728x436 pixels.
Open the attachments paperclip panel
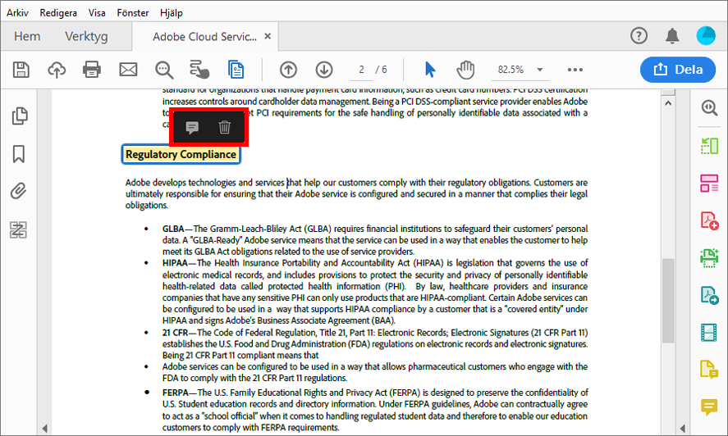coord(19,191)
